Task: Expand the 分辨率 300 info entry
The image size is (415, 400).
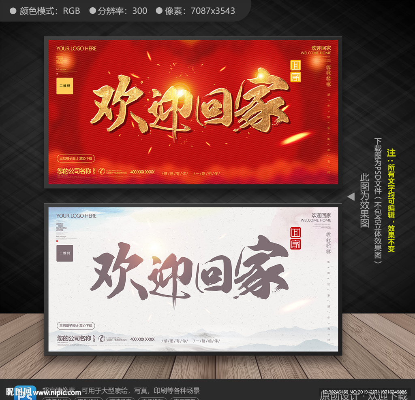Action: (118, 11)
